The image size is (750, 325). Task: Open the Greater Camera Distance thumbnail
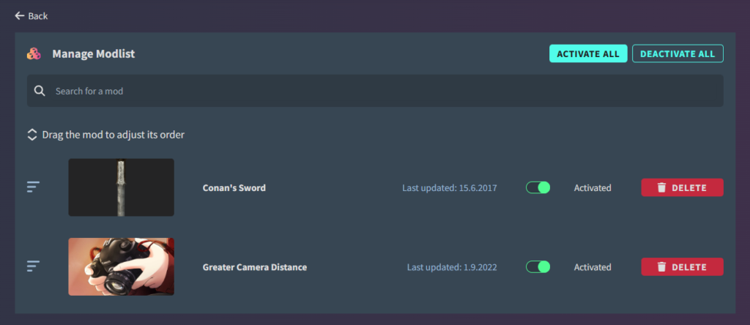point(121,266)
